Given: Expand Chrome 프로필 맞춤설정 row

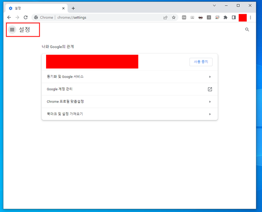Looking at the screenshot, I should coord(130,102).
